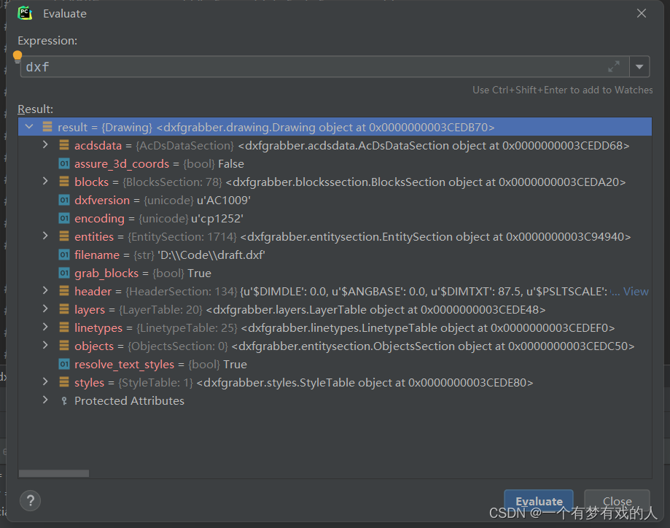Viewport: 670px width, 528px height.
Task: Click the list icon beside linetypes
Action: tap(64, 327)
